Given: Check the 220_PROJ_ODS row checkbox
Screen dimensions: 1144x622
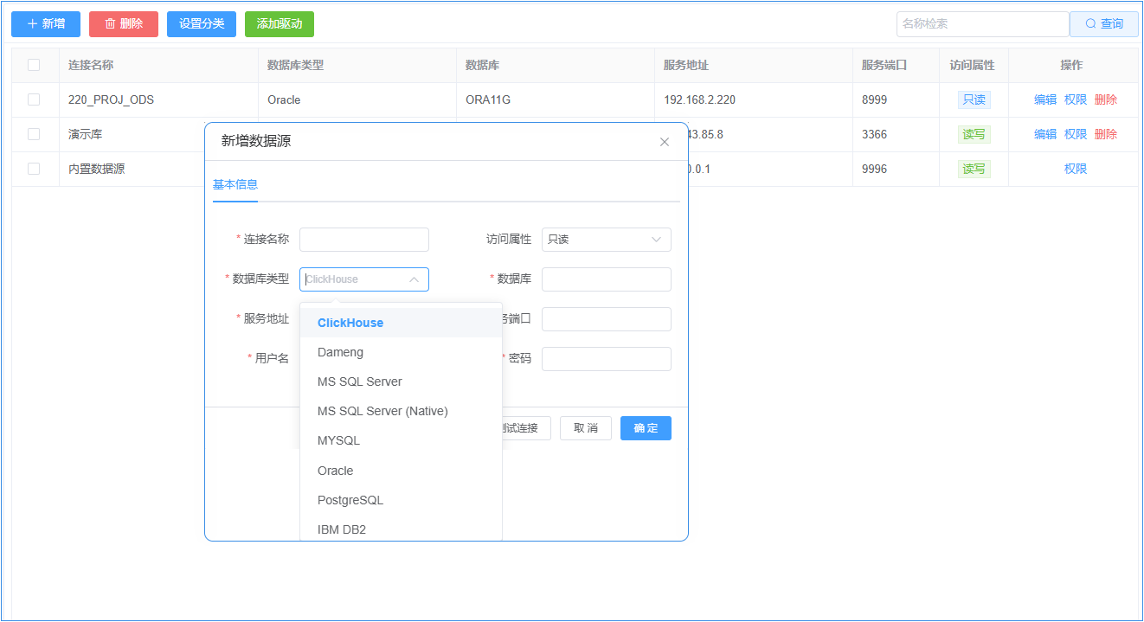Looking at the screenshot, I should pos(34,99).
